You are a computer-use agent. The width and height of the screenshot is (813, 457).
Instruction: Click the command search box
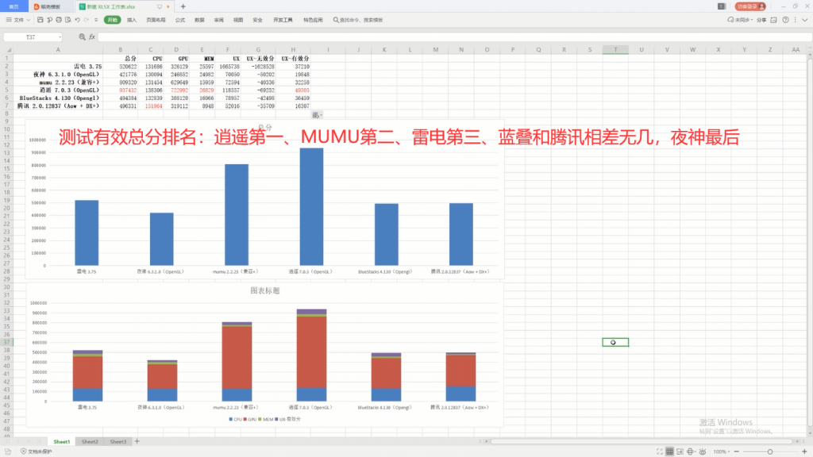coord(358,20)
